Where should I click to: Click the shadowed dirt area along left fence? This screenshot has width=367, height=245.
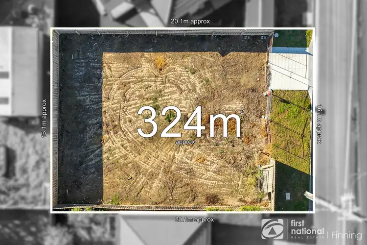pos(78,122)
